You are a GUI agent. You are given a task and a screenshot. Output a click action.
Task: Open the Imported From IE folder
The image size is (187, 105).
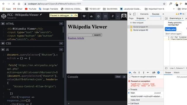(155, 9)
